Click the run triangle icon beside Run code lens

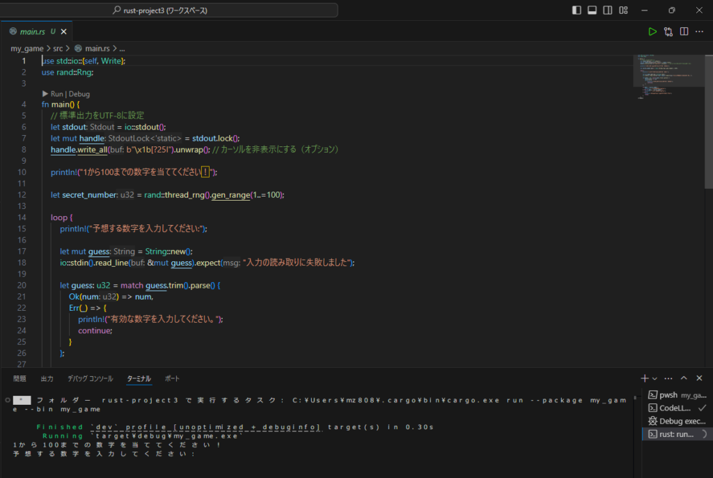click(x=45, y=94)
